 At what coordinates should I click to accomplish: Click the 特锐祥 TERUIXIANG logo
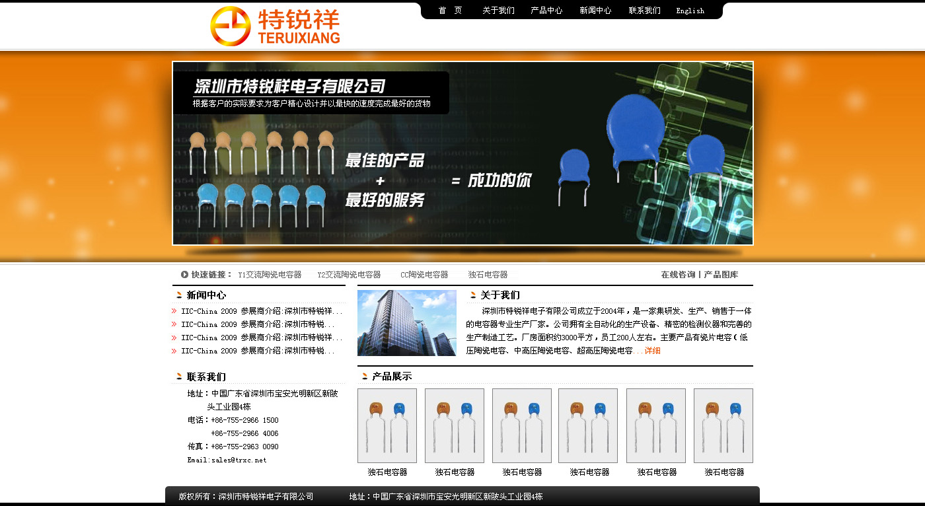(x=275, y=26)
